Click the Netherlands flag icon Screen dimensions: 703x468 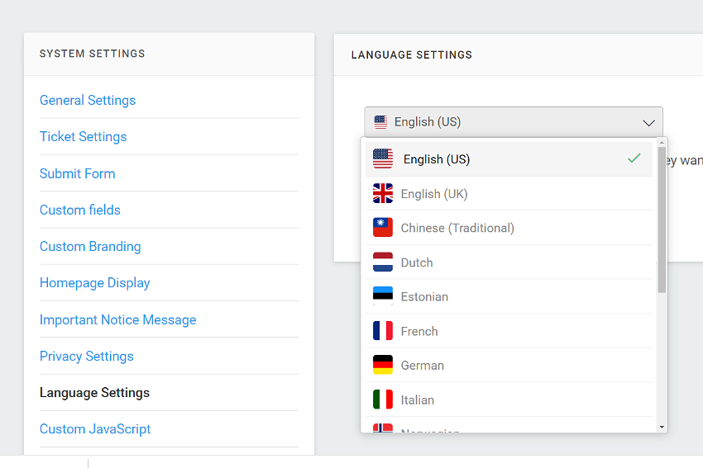tap(382, 262)
